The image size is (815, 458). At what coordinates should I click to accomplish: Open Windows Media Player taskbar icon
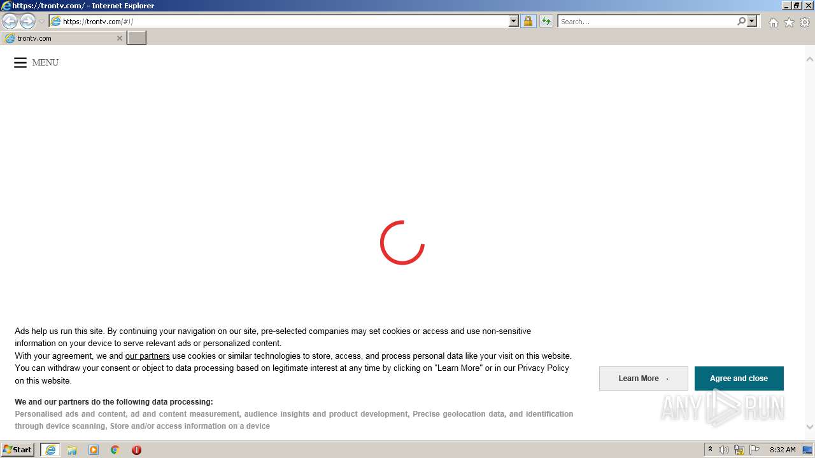pyautogui.click(x=94, y=450)
